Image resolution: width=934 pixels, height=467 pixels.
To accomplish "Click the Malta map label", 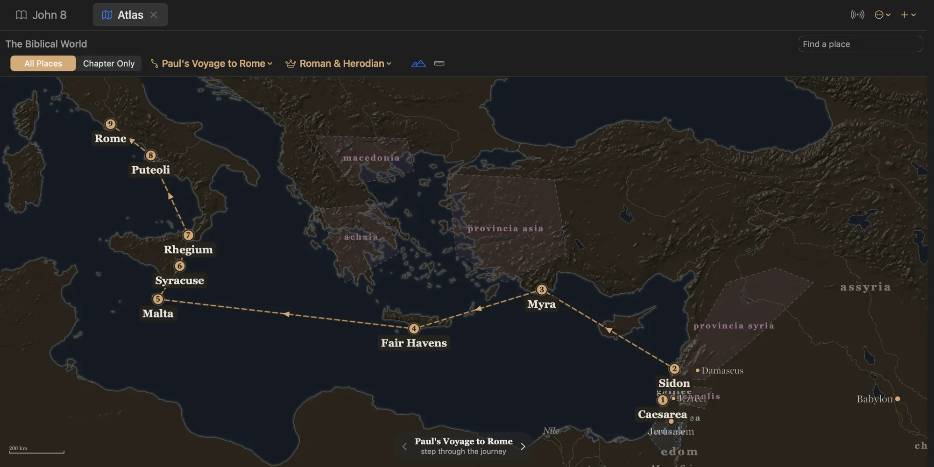I will pyautogui.click(x=158, y=313).
